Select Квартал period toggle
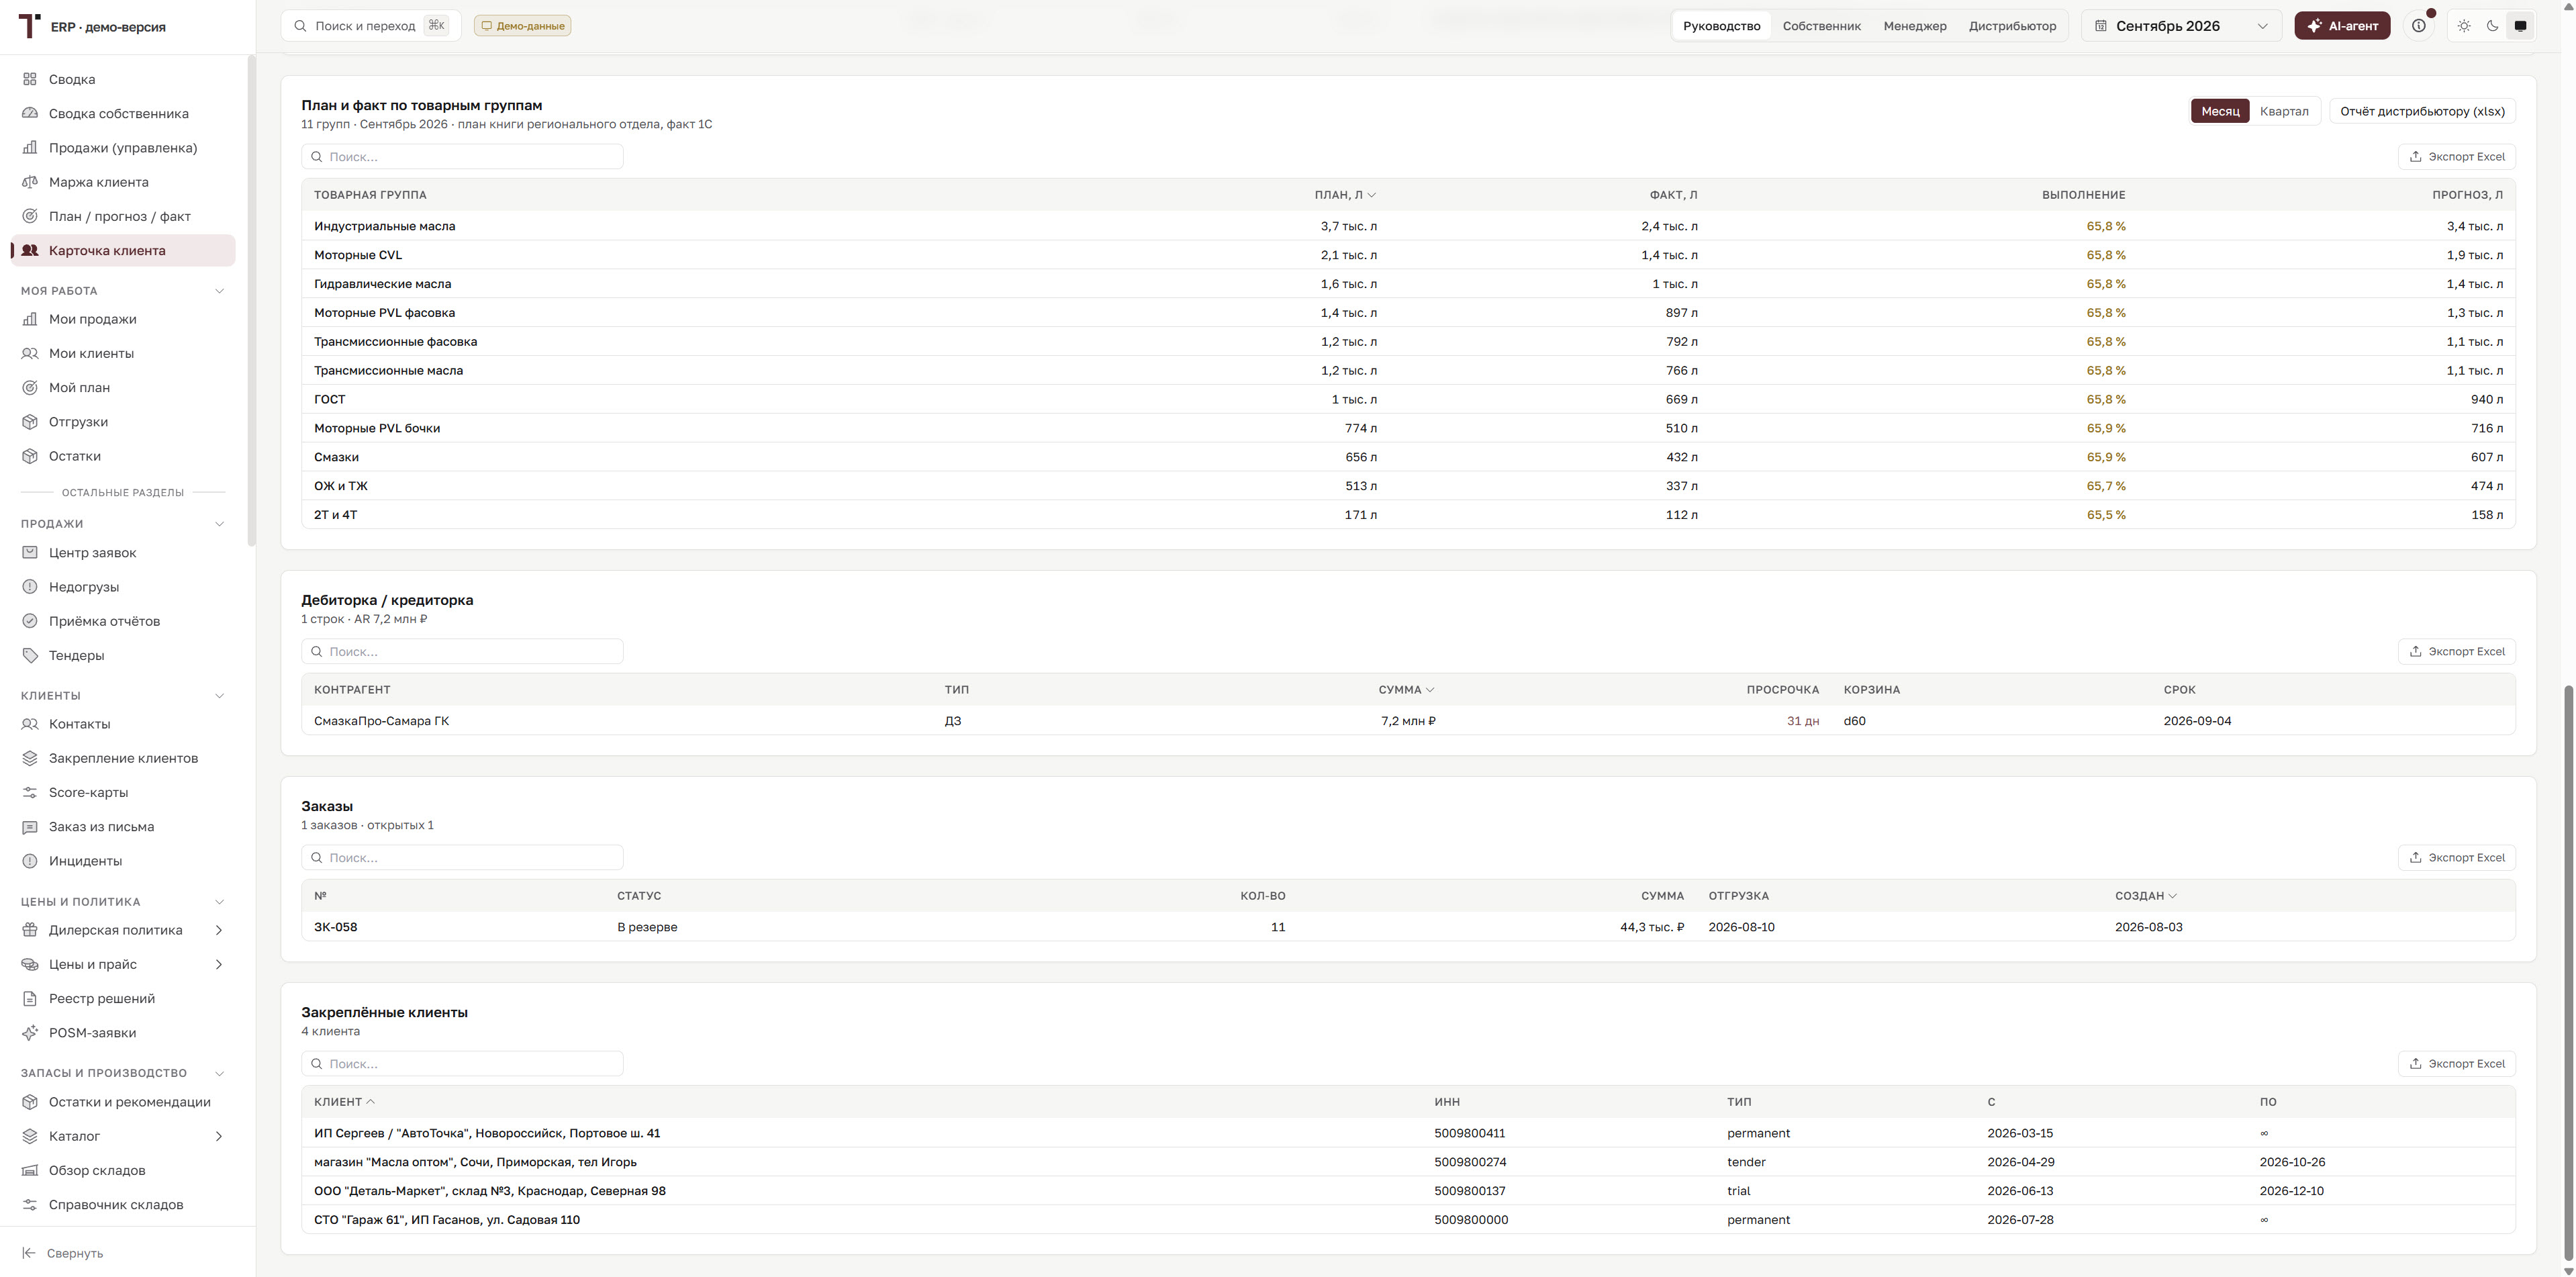Image resolution: width=2576 pixels, height=1277 pixels. point(2284,111)
